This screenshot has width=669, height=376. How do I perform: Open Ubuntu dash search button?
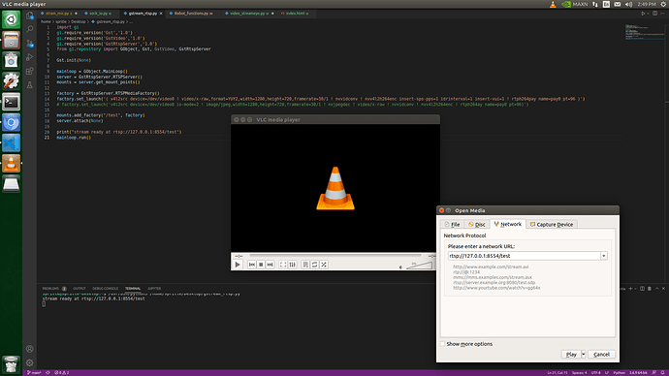11,19
